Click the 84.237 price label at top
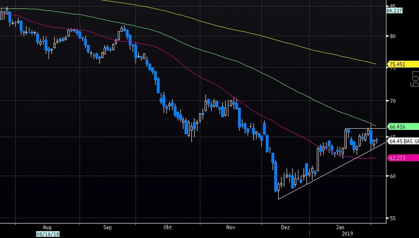 point(396,11)
